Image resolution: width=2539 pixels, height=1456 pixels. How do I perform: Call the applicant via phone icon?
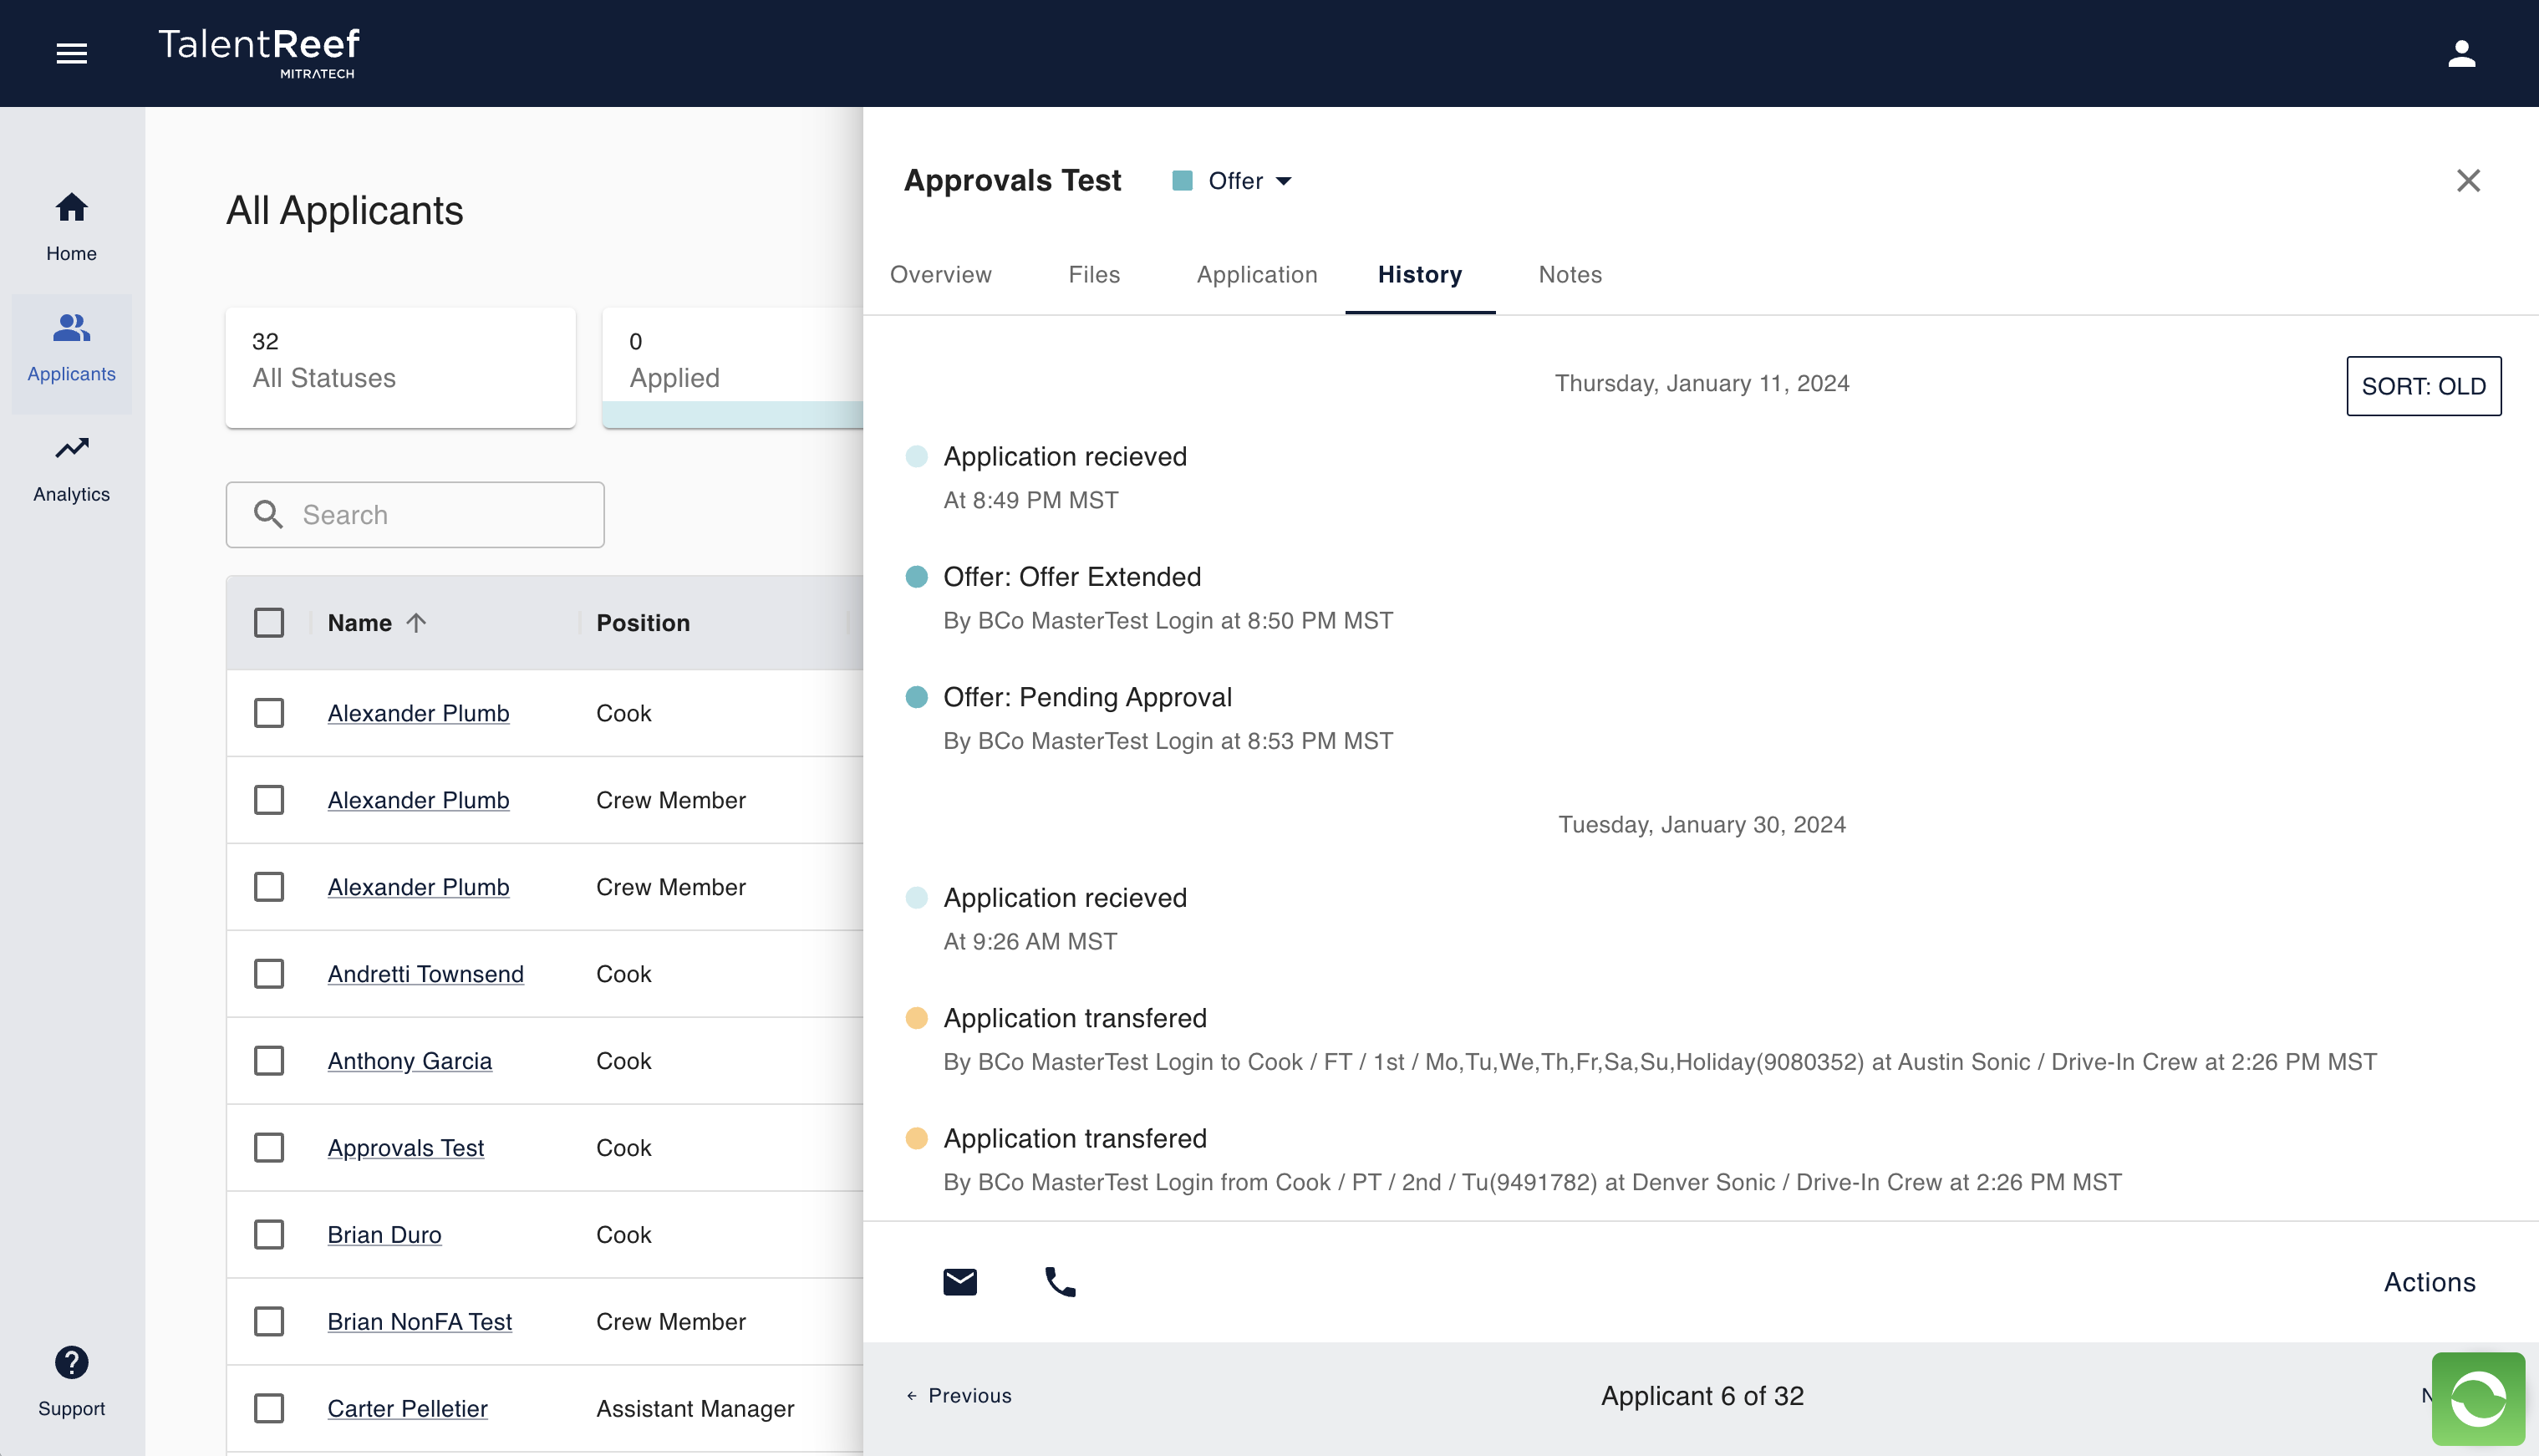[1060, 1281]
